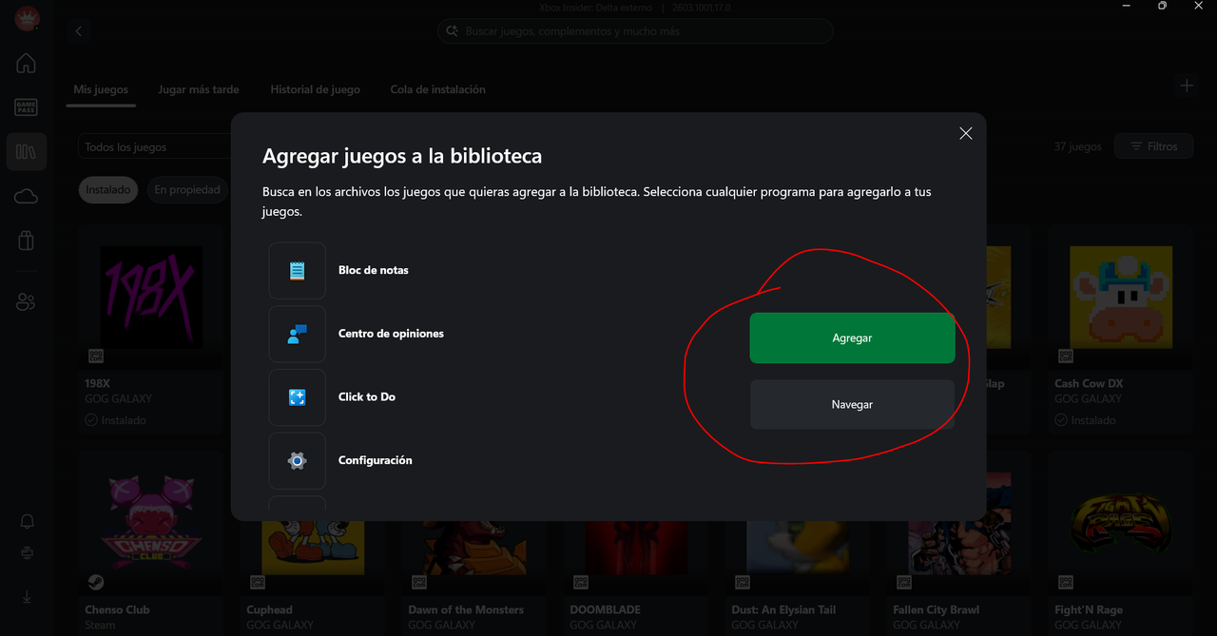Click the GOG badge on the Fight'N Rage tile
Screen dimensions: 1217x636
coord(1066,582)
